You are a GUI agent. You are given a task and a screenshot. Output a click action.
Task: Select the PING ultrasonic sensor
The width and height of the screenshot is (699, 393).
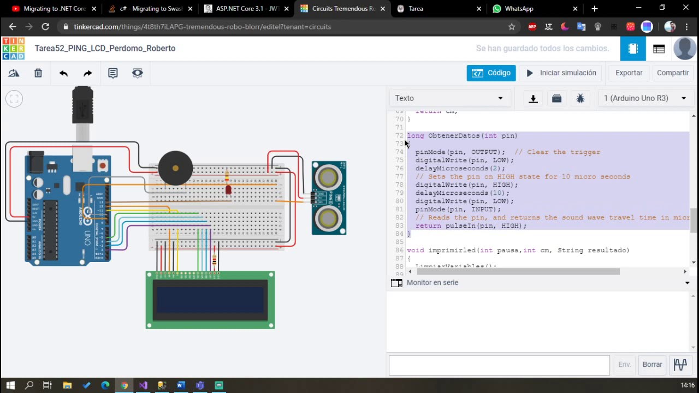click(329, 198)
